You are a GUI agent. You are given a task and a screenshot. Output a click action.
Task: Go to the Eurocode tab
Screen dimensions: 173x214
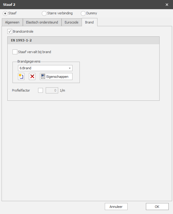click(72, 22)
